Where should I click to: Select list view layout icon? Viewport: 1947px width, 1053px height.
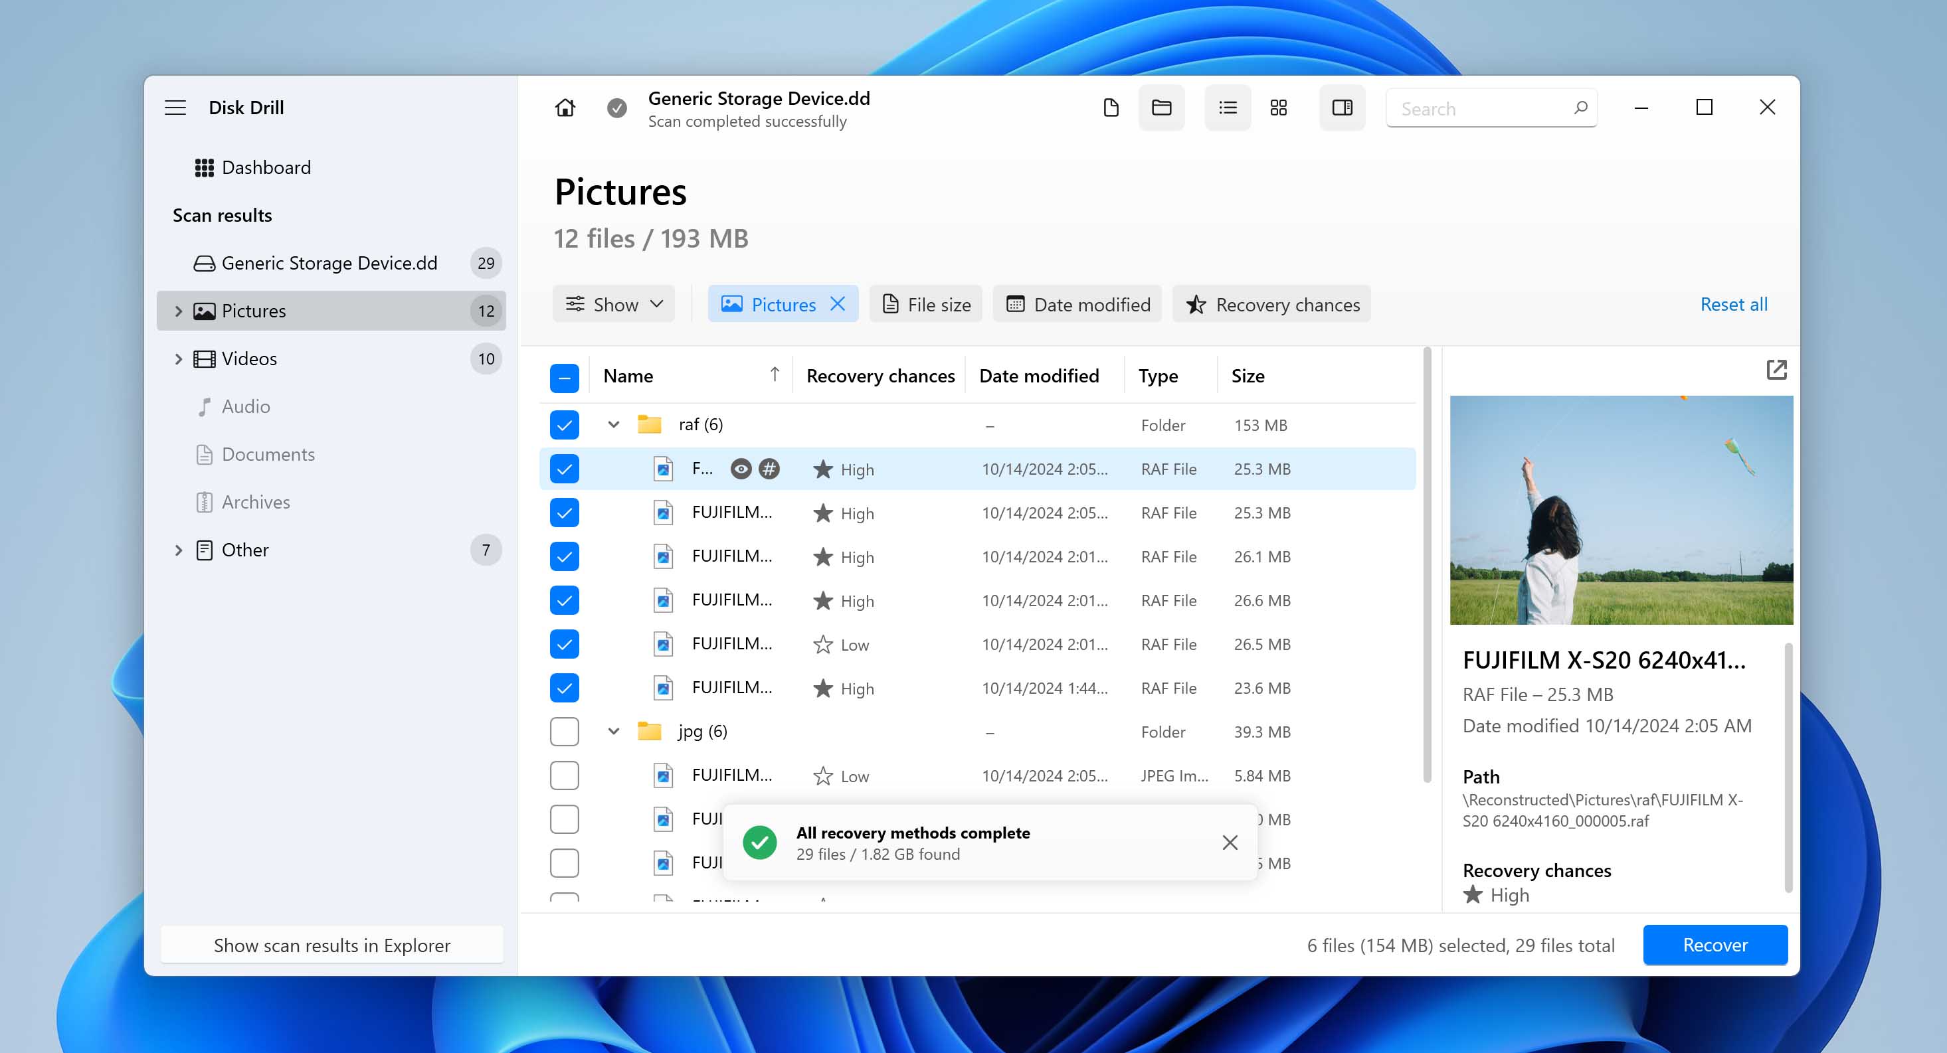tap(1228, 108)
